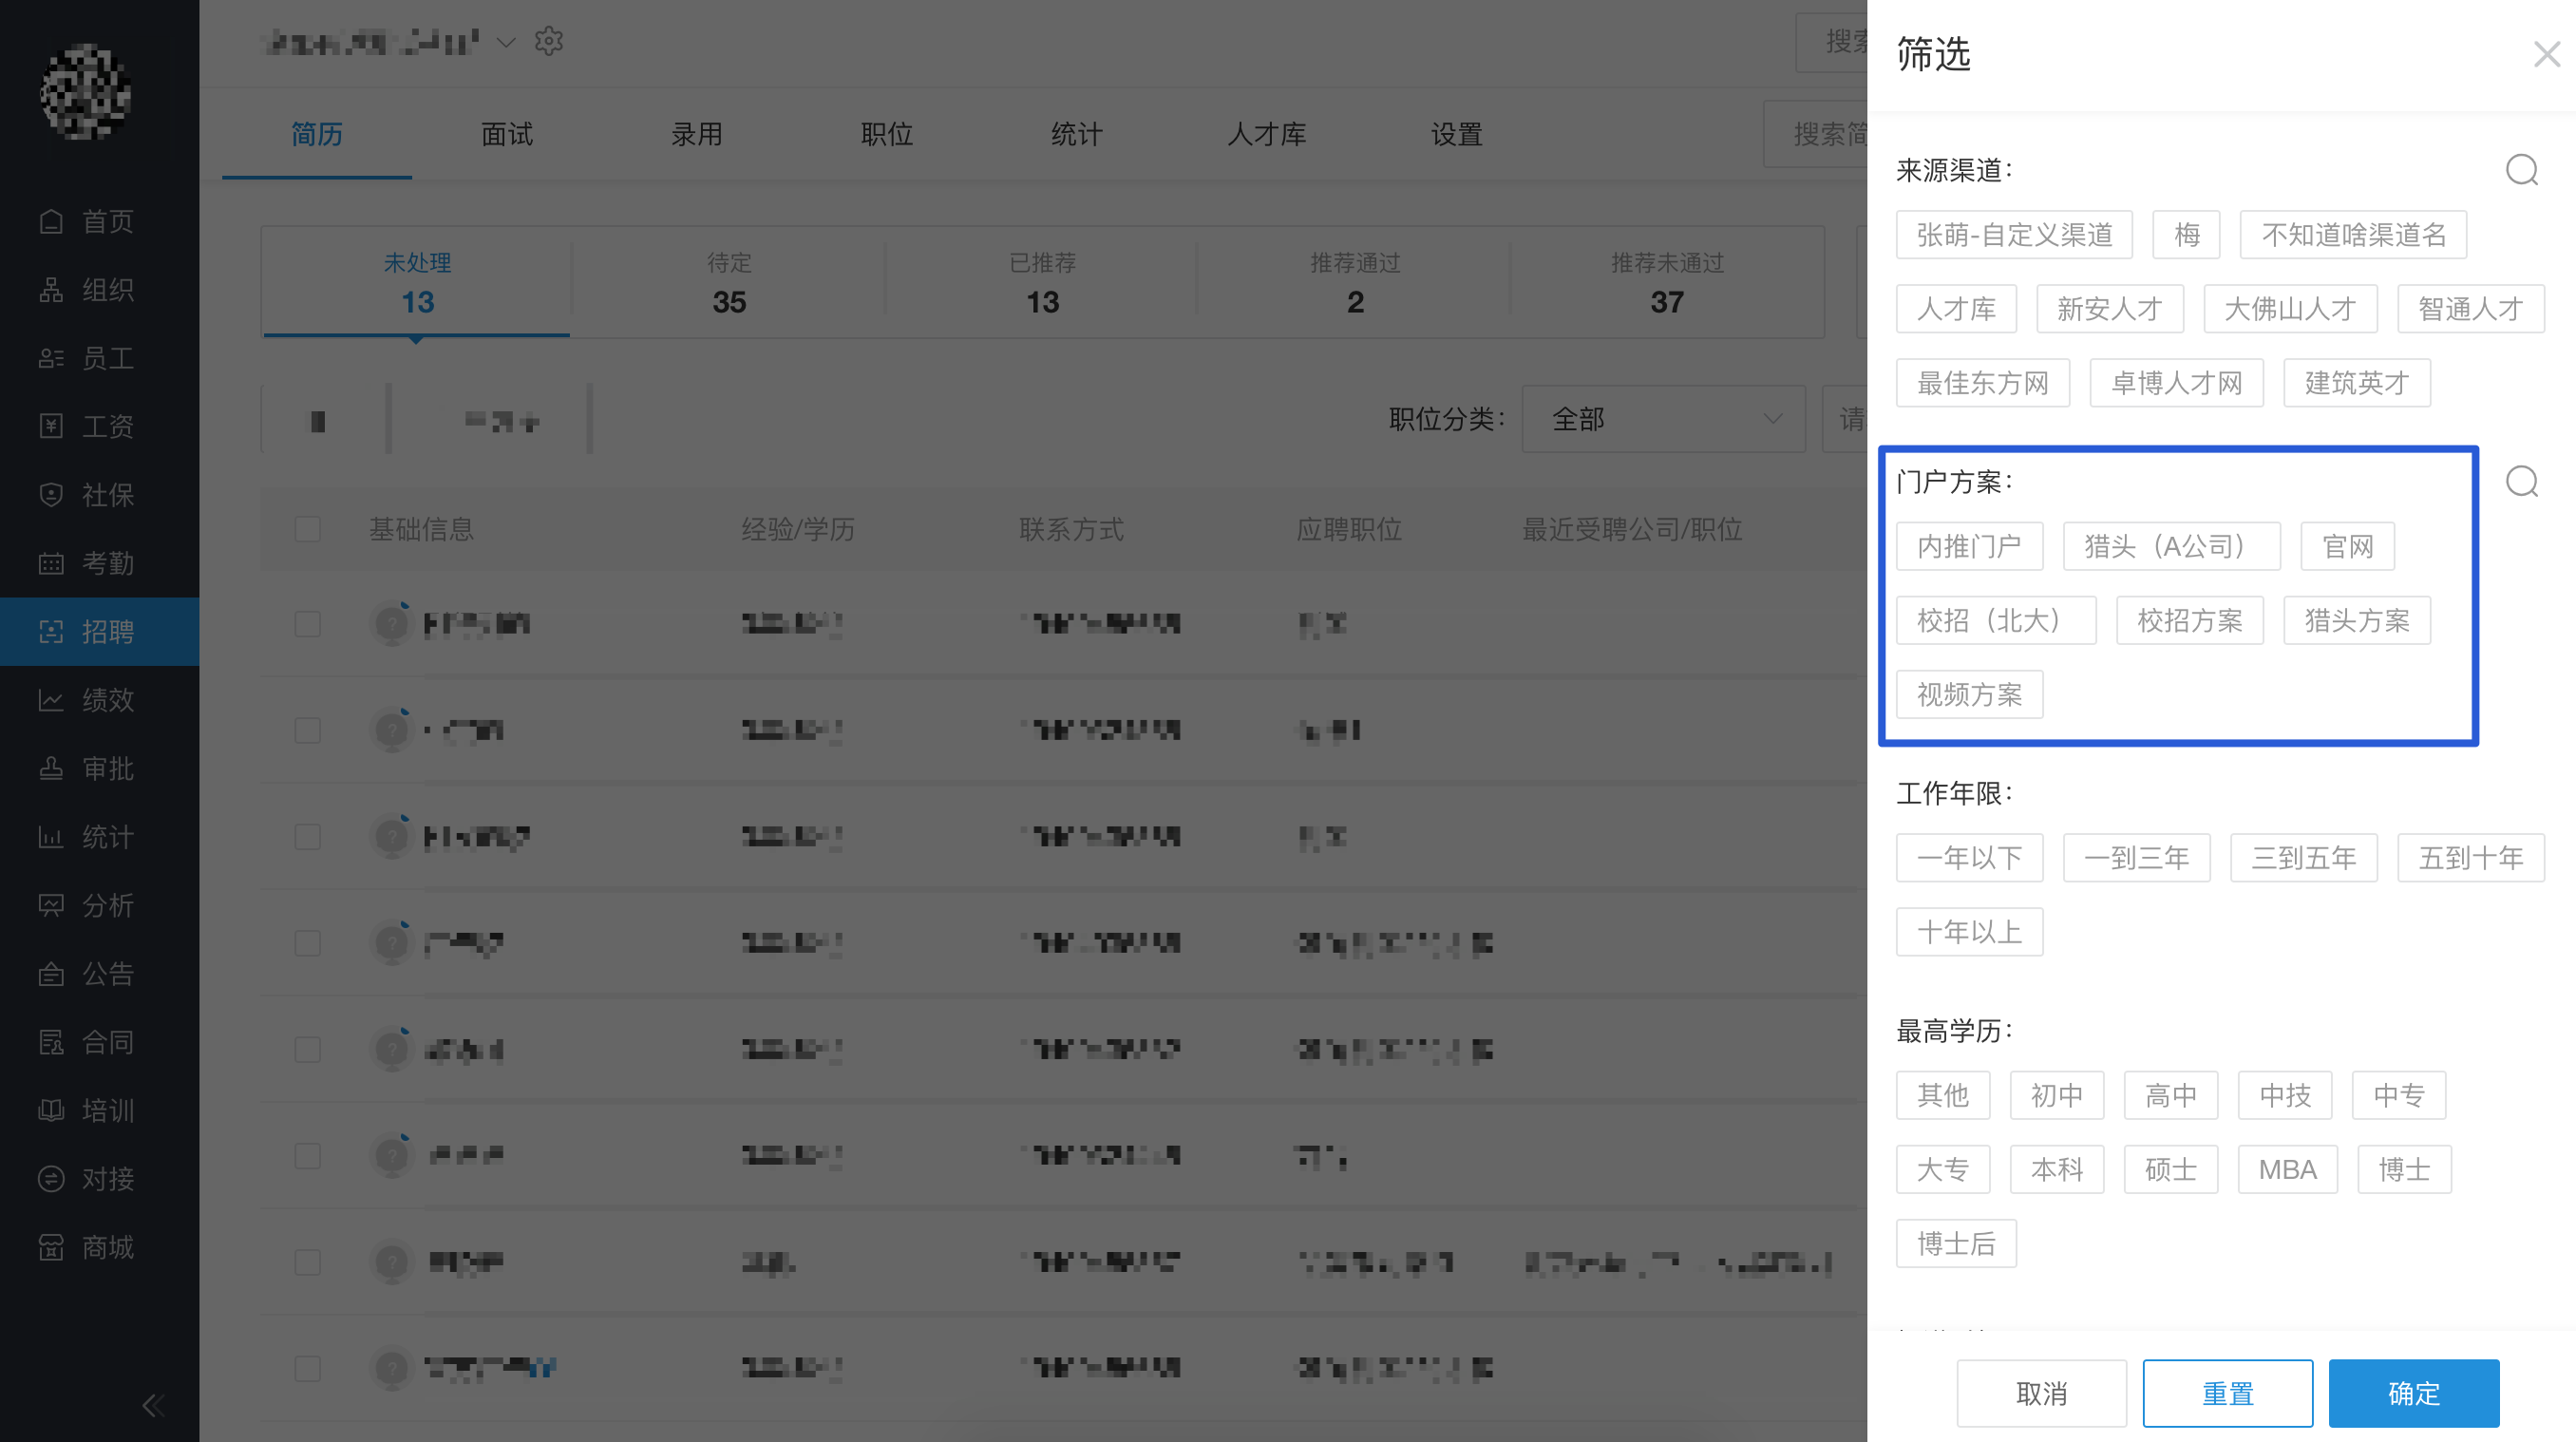The height and width of the screenshot is (1442, 2576).
Task: Open the 工资 salary sidebar icon
Action: tap(51, 426)
